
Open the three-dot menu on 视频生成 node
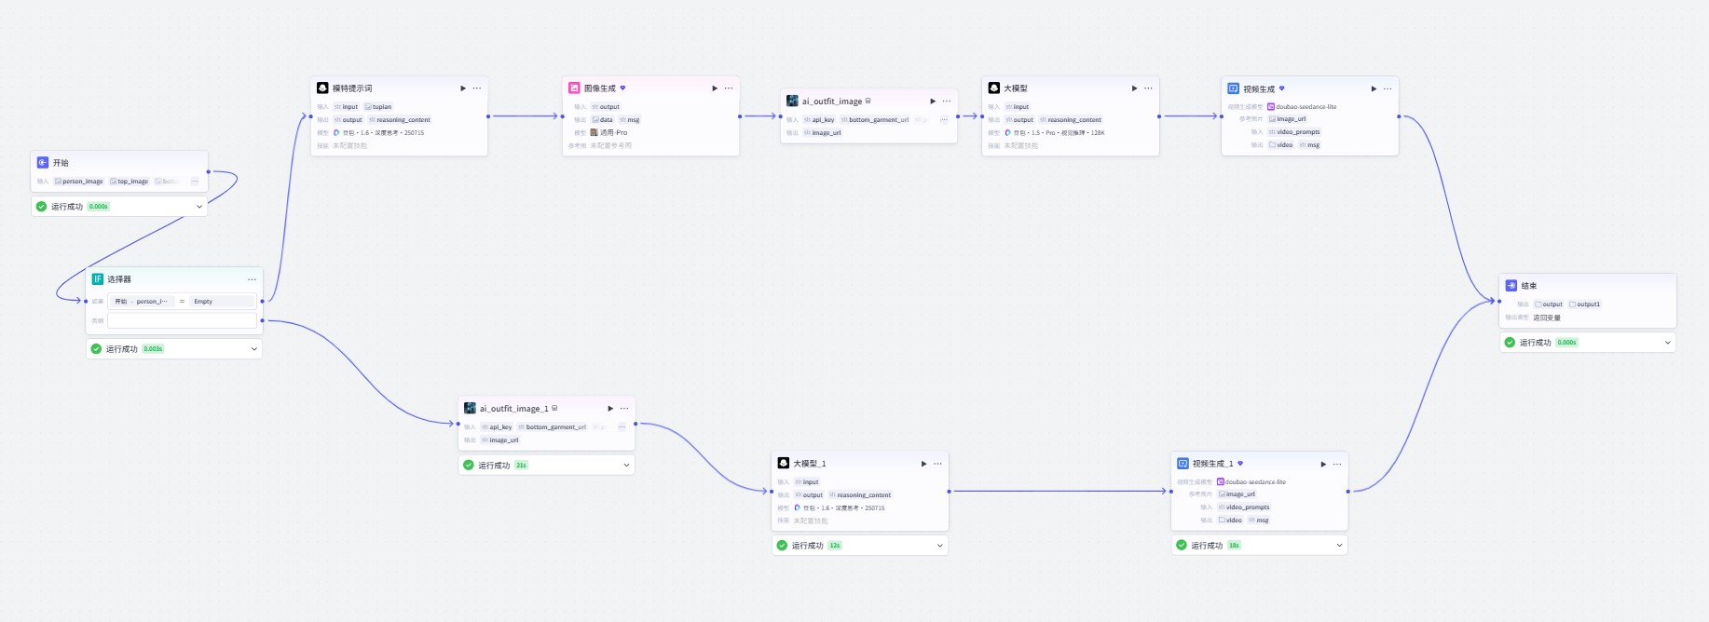coord(1388,88)
